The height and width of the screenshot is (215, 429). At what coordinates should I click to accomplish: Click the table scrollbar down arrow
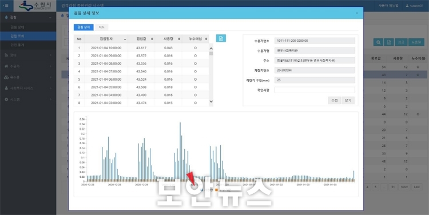(x=211, y=101)
